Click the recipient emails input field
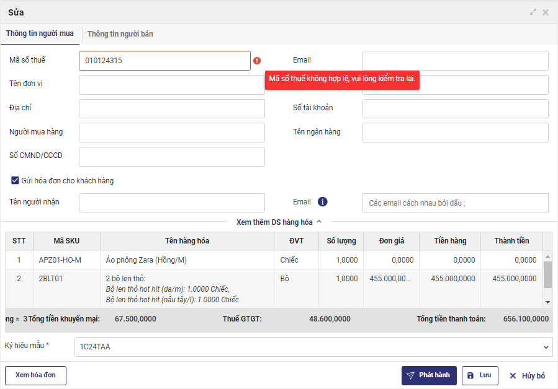558x389 pixels. click(455, 203)
